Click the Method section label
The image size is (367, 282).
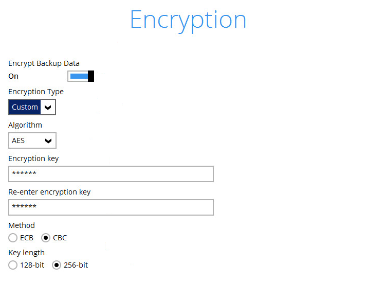coord(22,225)
